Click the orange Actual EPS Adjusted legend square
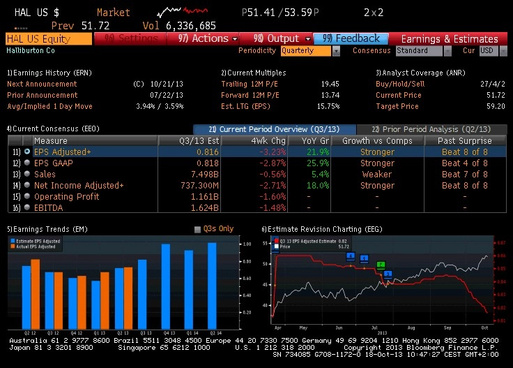 13,246
